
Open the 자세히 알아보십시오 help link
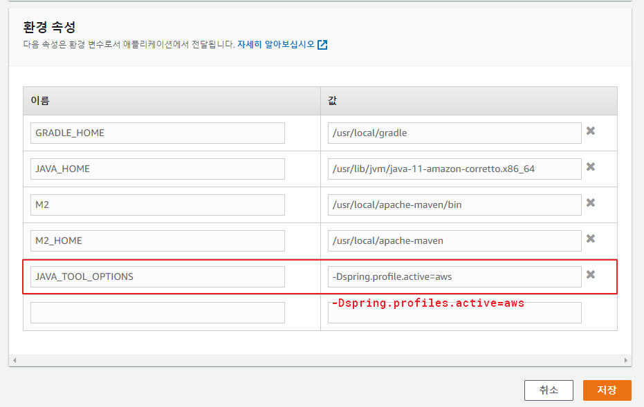click(275, 44)
